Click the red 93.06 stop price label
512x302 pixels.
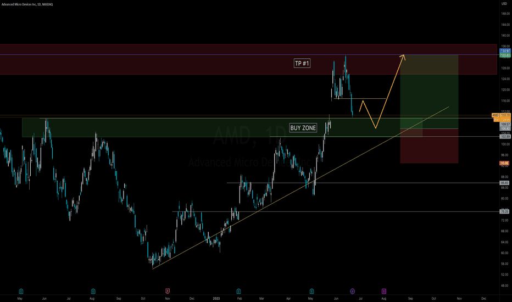(x=504, y=163)
